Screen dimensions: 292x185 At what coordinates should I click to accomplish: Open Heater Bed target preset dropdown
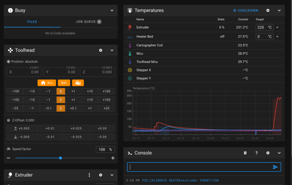coord(277,37)
